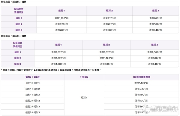The width and height of the screenshot is (180, 116).
Task: Click the footnote about departure order
Action: 51,70
